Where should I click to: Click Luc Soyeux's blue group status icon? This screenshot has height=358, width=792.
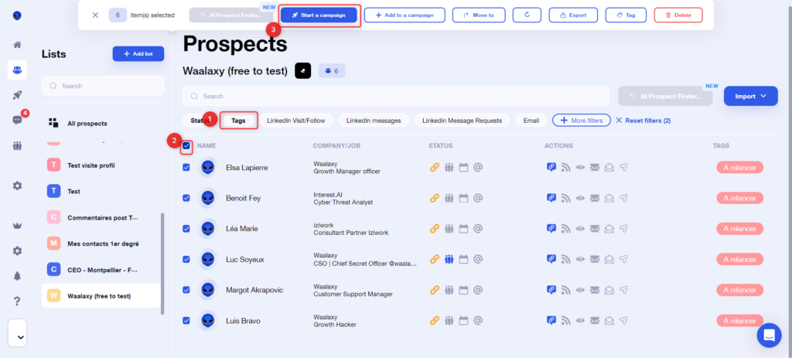pyautogui.click(x=449, y=259)
